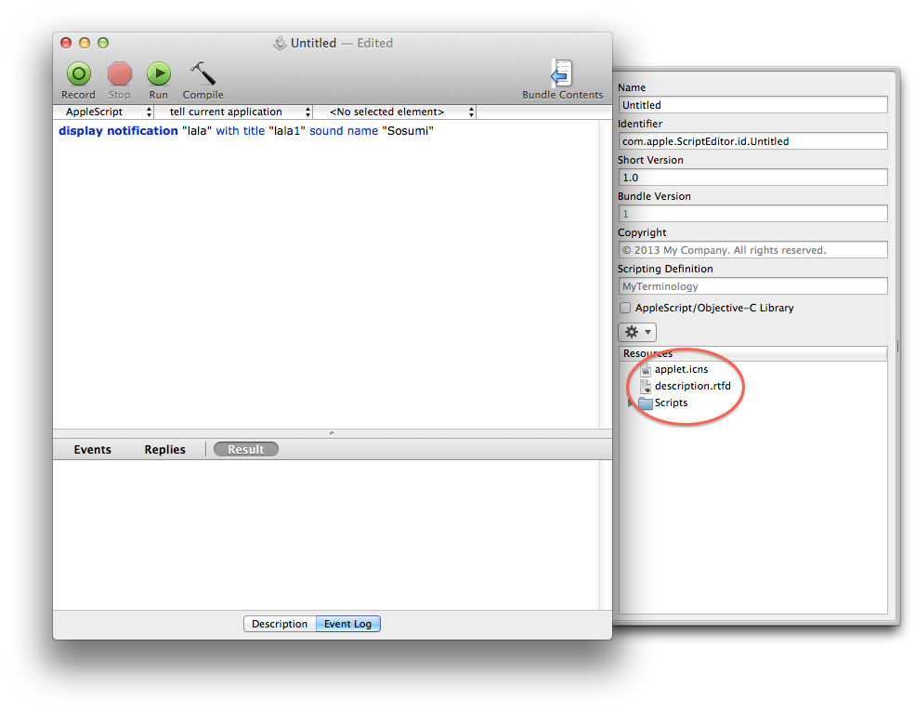
Task: Click the document proxy icon in the title bar
Action: pos(280,43)
